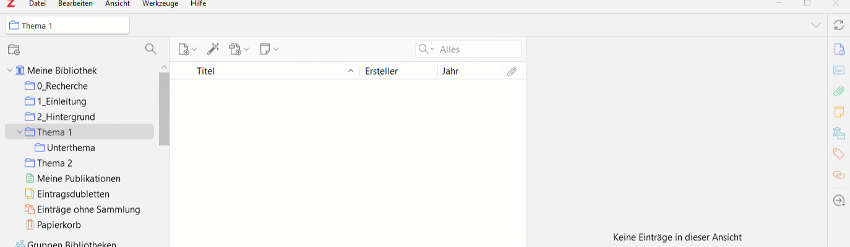Open the search mode dropdown arrow
Screen dimensions: 850x247
[432, 49]
